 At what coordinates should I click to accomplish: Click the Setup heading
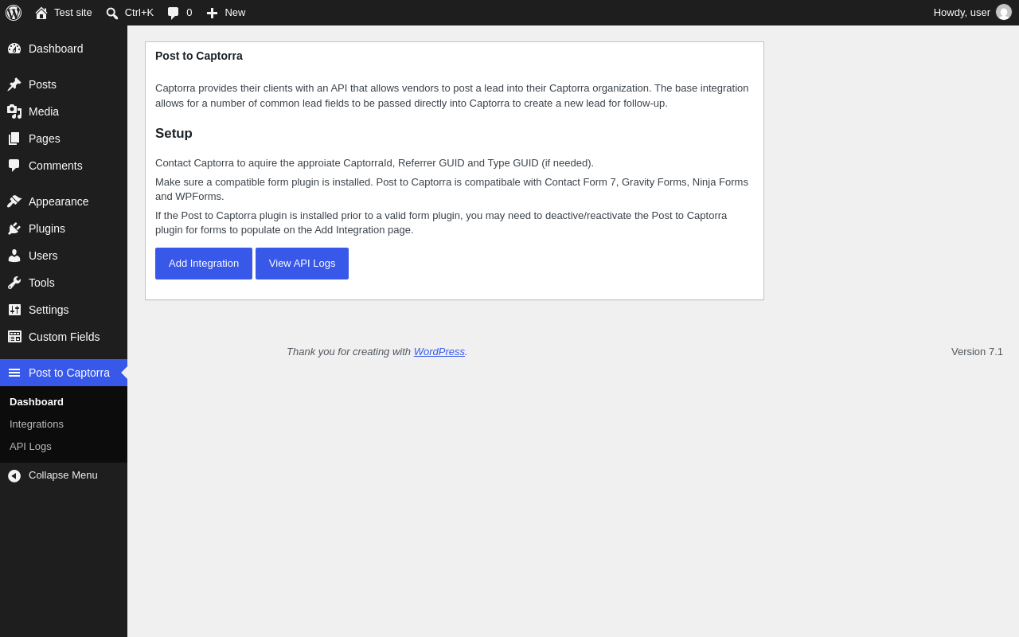coord(174,134)
